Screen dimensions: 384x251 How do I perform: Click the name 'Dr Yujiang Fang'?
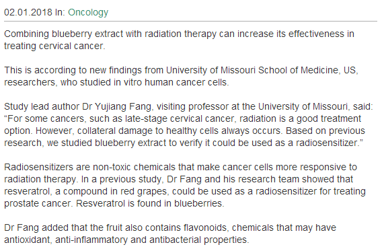tap(116, 106)
